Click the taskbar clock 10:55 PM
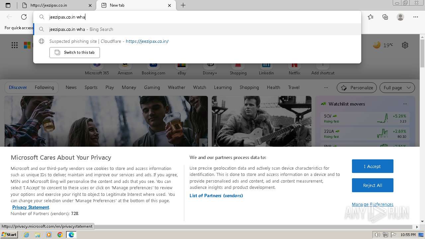The height and width of the screenshot is (239, 425). 408,235
